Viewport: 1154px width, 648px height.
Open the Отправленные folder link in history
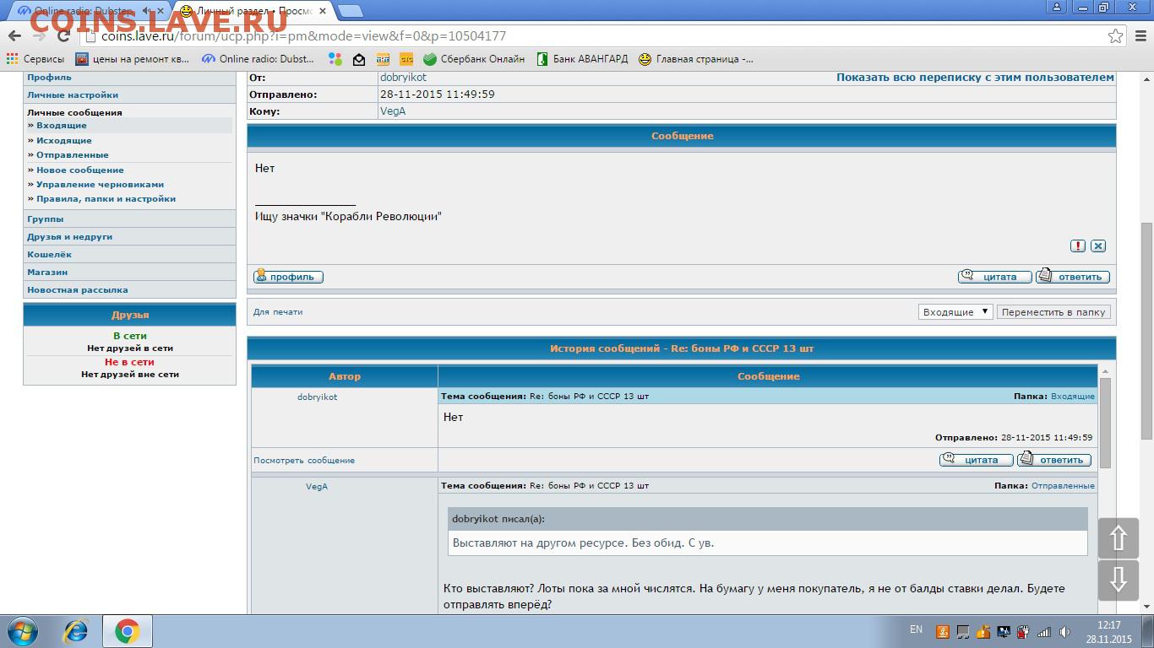[x=1063, y=486]
